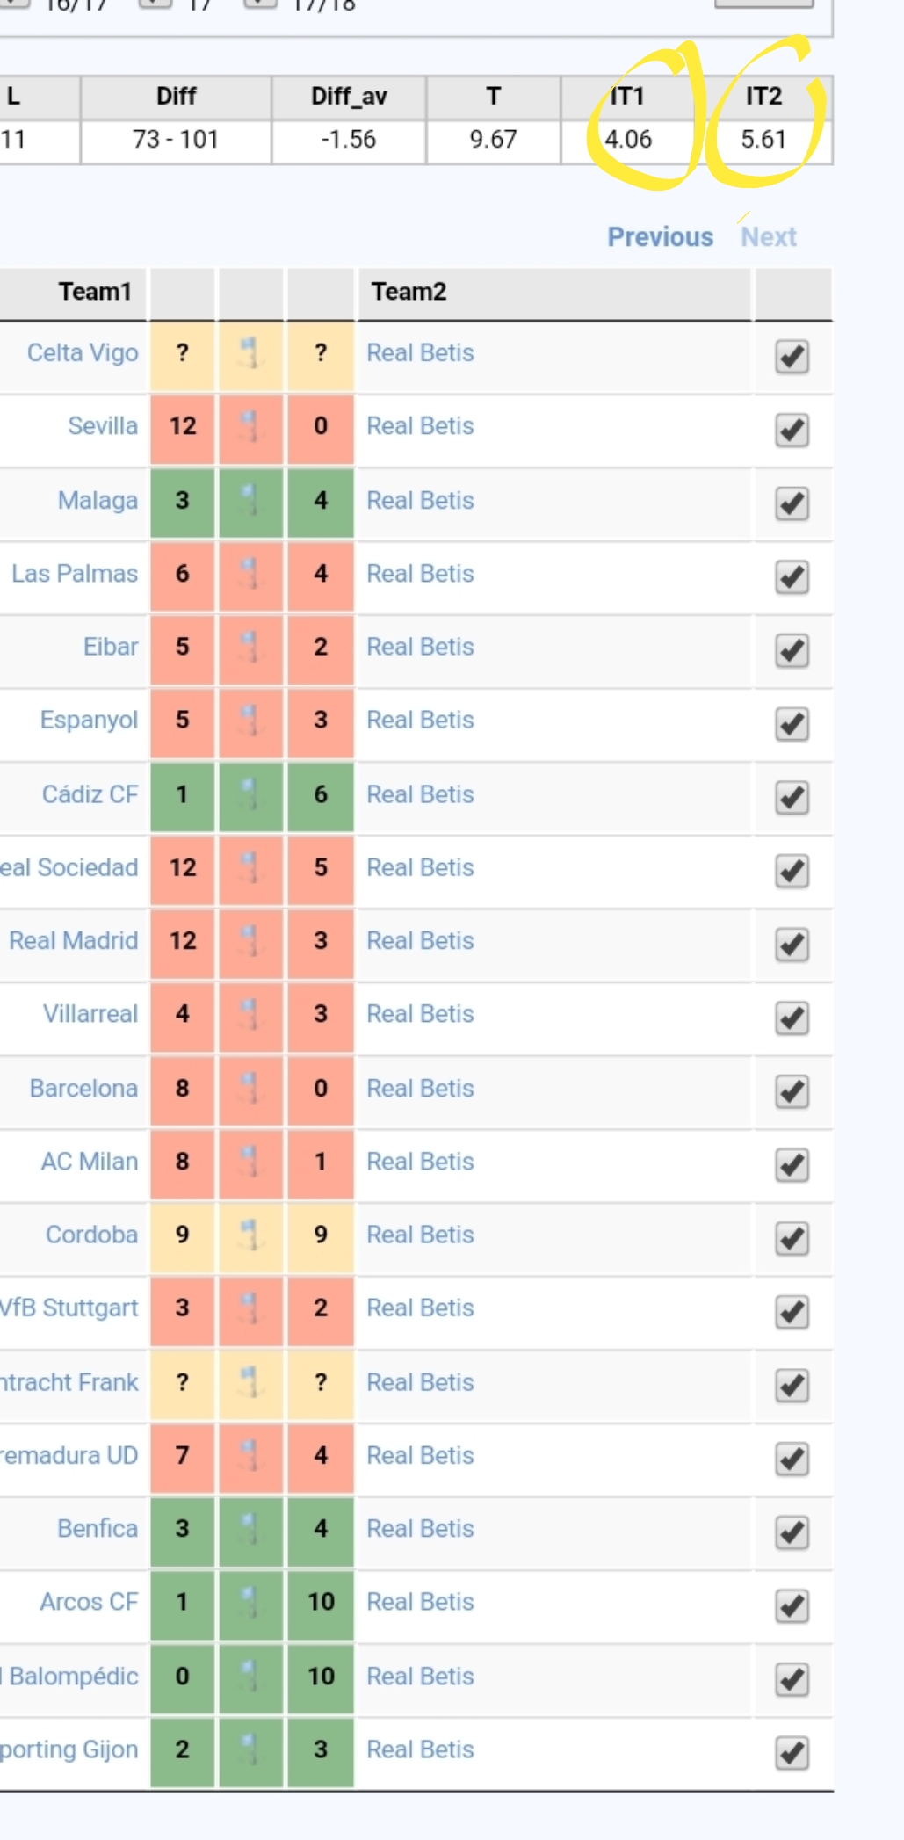Click the red 12 score cell for Sevilla
904x1840 pixels.
183,427
